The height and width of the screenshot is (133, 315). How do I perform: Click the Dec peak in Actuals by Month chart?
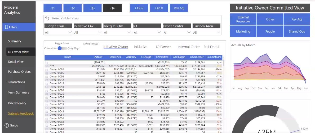pos(266,54)
